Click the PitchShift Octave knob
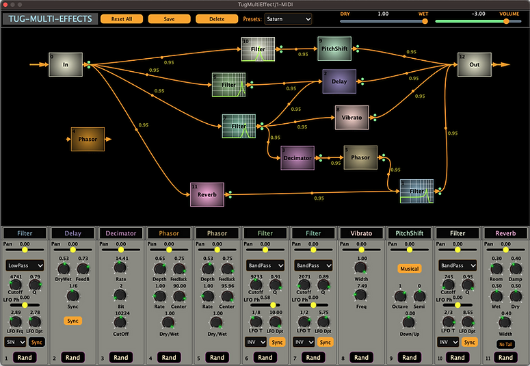Screen dimensions: 530x366 click(400, 296)
